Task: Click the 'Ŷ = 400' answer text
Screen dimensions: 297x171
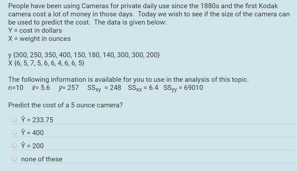Action: [32, 133]
